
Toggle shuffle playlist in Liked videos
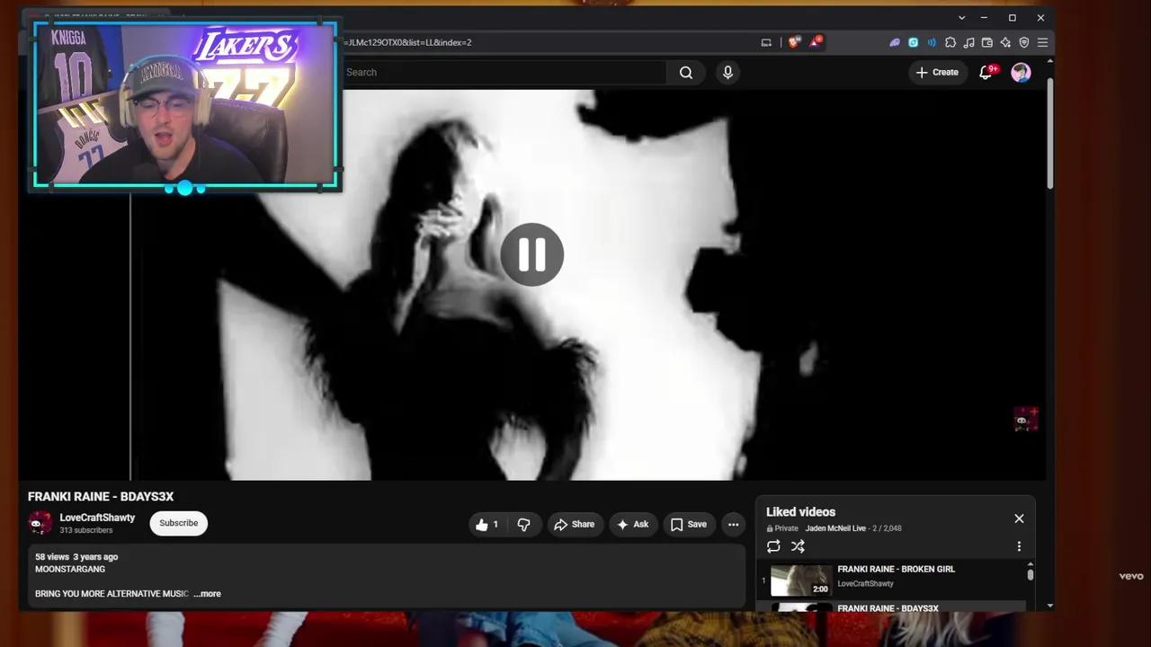[798, 546]
